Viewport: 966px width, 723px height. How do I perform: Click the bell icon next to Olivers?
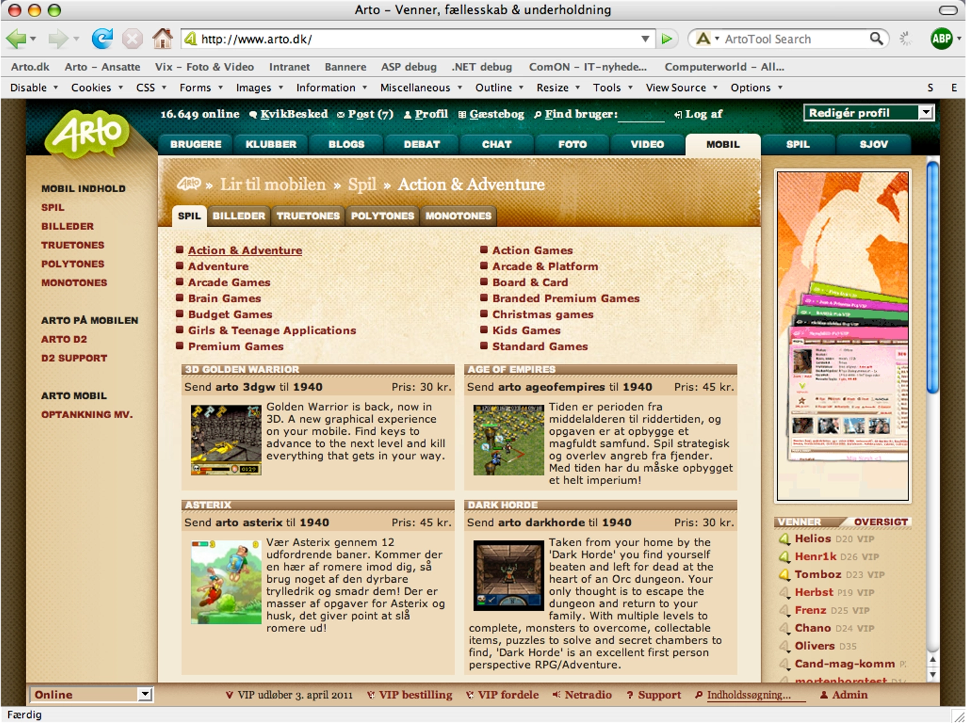(x=784, y=647)
